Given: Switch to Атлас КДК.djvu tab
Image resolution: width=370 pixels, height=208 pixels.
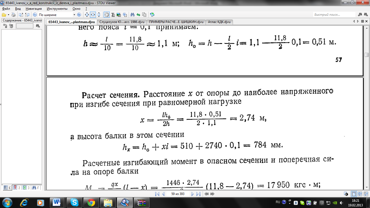Looking at the screenshot, I should click(219, 22).
